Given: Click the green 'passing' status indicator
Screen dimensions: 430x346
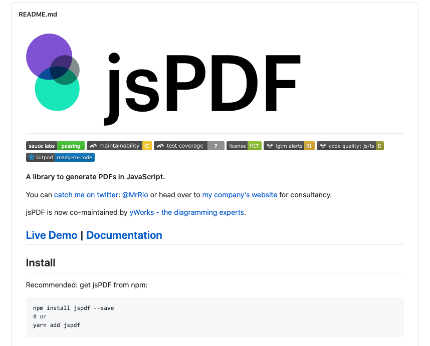Looking at the screenshot, I should [72, 146].
